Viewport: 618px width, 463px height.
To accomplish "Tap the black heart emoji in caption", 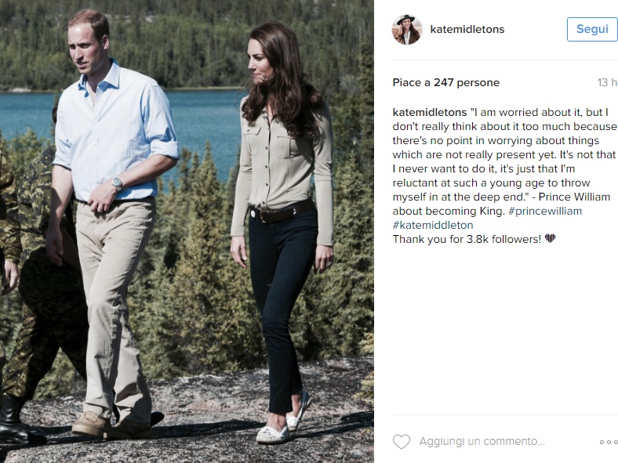I will [551, 238].
